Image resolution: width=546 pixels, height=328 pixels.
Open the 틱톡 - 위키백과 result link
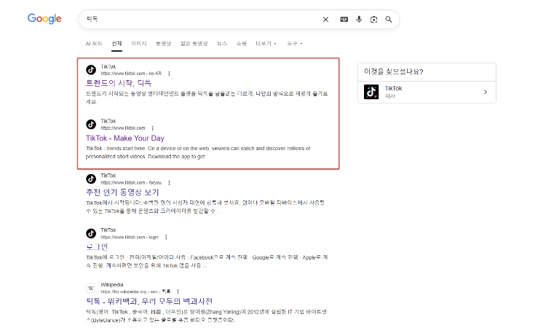tap(149, 301)
